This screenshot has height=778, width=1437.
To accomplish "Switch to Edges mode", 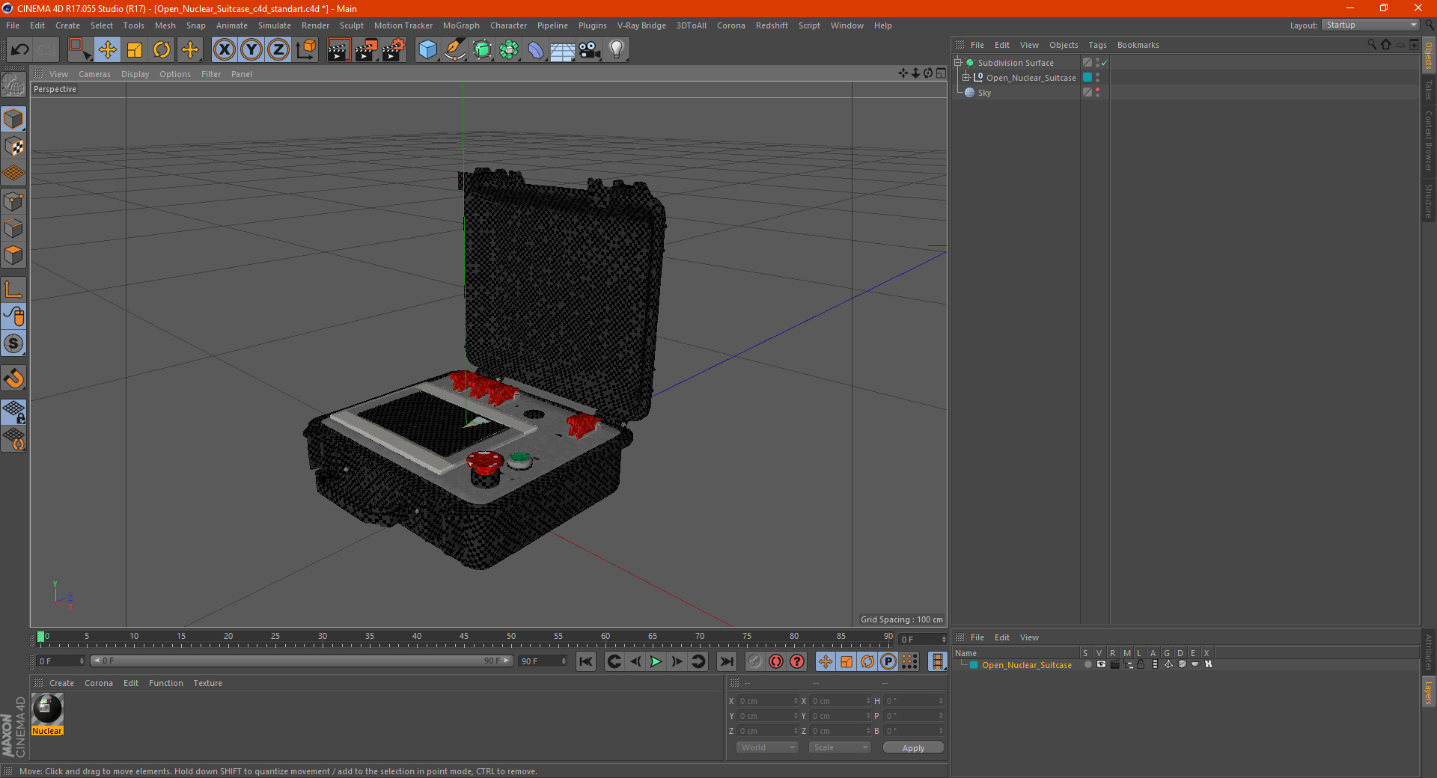I will pyautogui.click(x=13, y=228).
